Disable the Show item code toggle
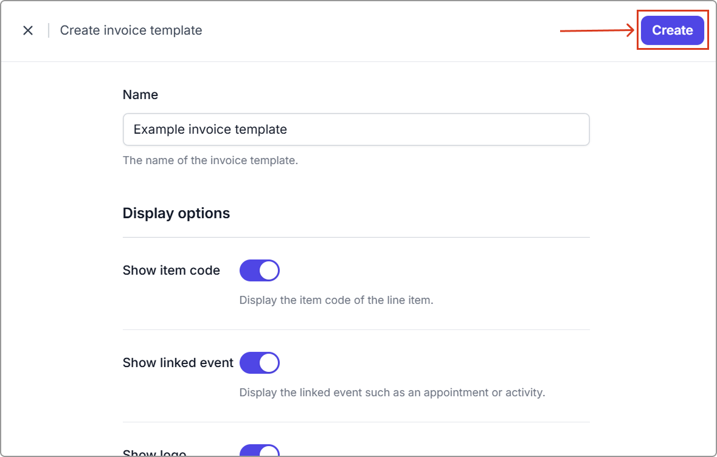This screenshot has height=457, width=717. click(260, 270)
